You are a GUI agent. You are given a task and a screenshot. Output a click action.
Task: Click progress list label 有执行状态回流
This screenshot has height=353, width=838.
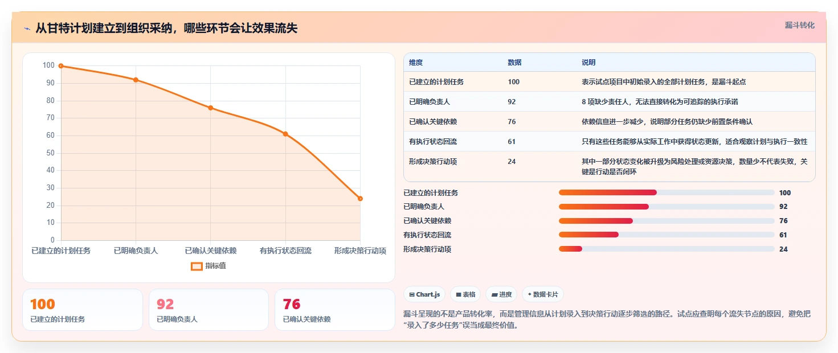427,235
